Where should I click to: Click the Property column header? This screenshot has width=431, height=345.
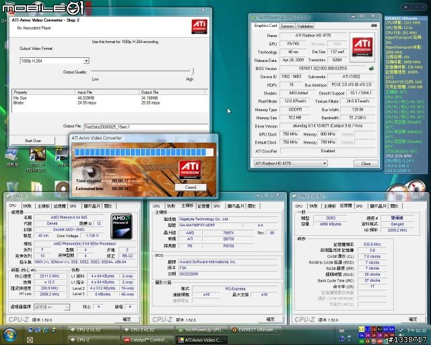(x=43, y=92)
